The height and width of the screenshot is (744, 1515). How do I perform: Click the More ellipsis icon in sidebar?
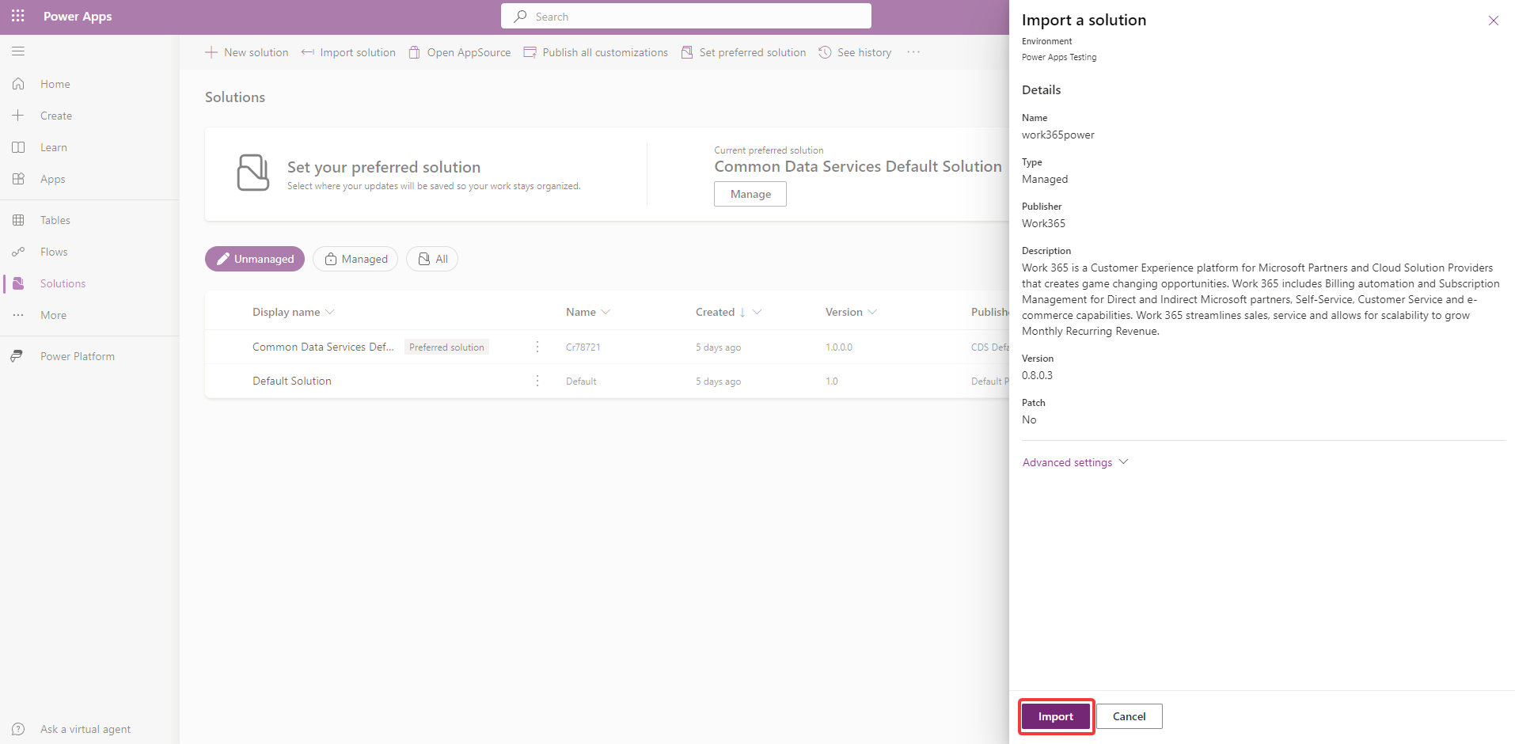coord(18,315)
